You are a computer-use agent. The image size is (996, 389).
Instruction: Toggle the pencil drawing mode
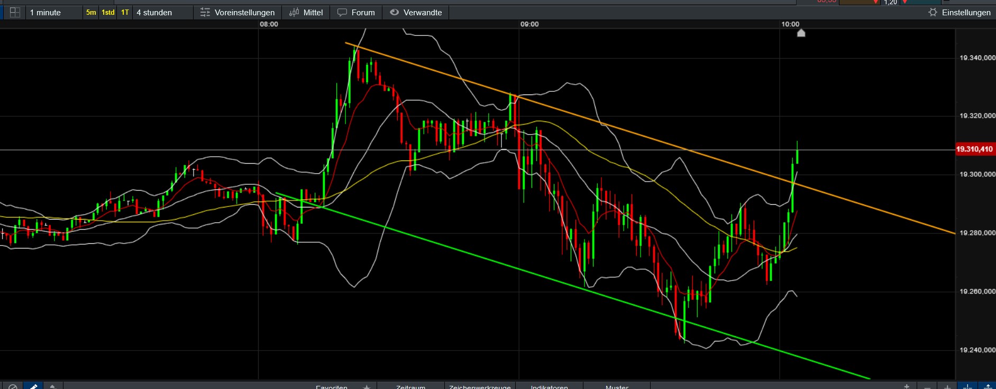(33, 386)
